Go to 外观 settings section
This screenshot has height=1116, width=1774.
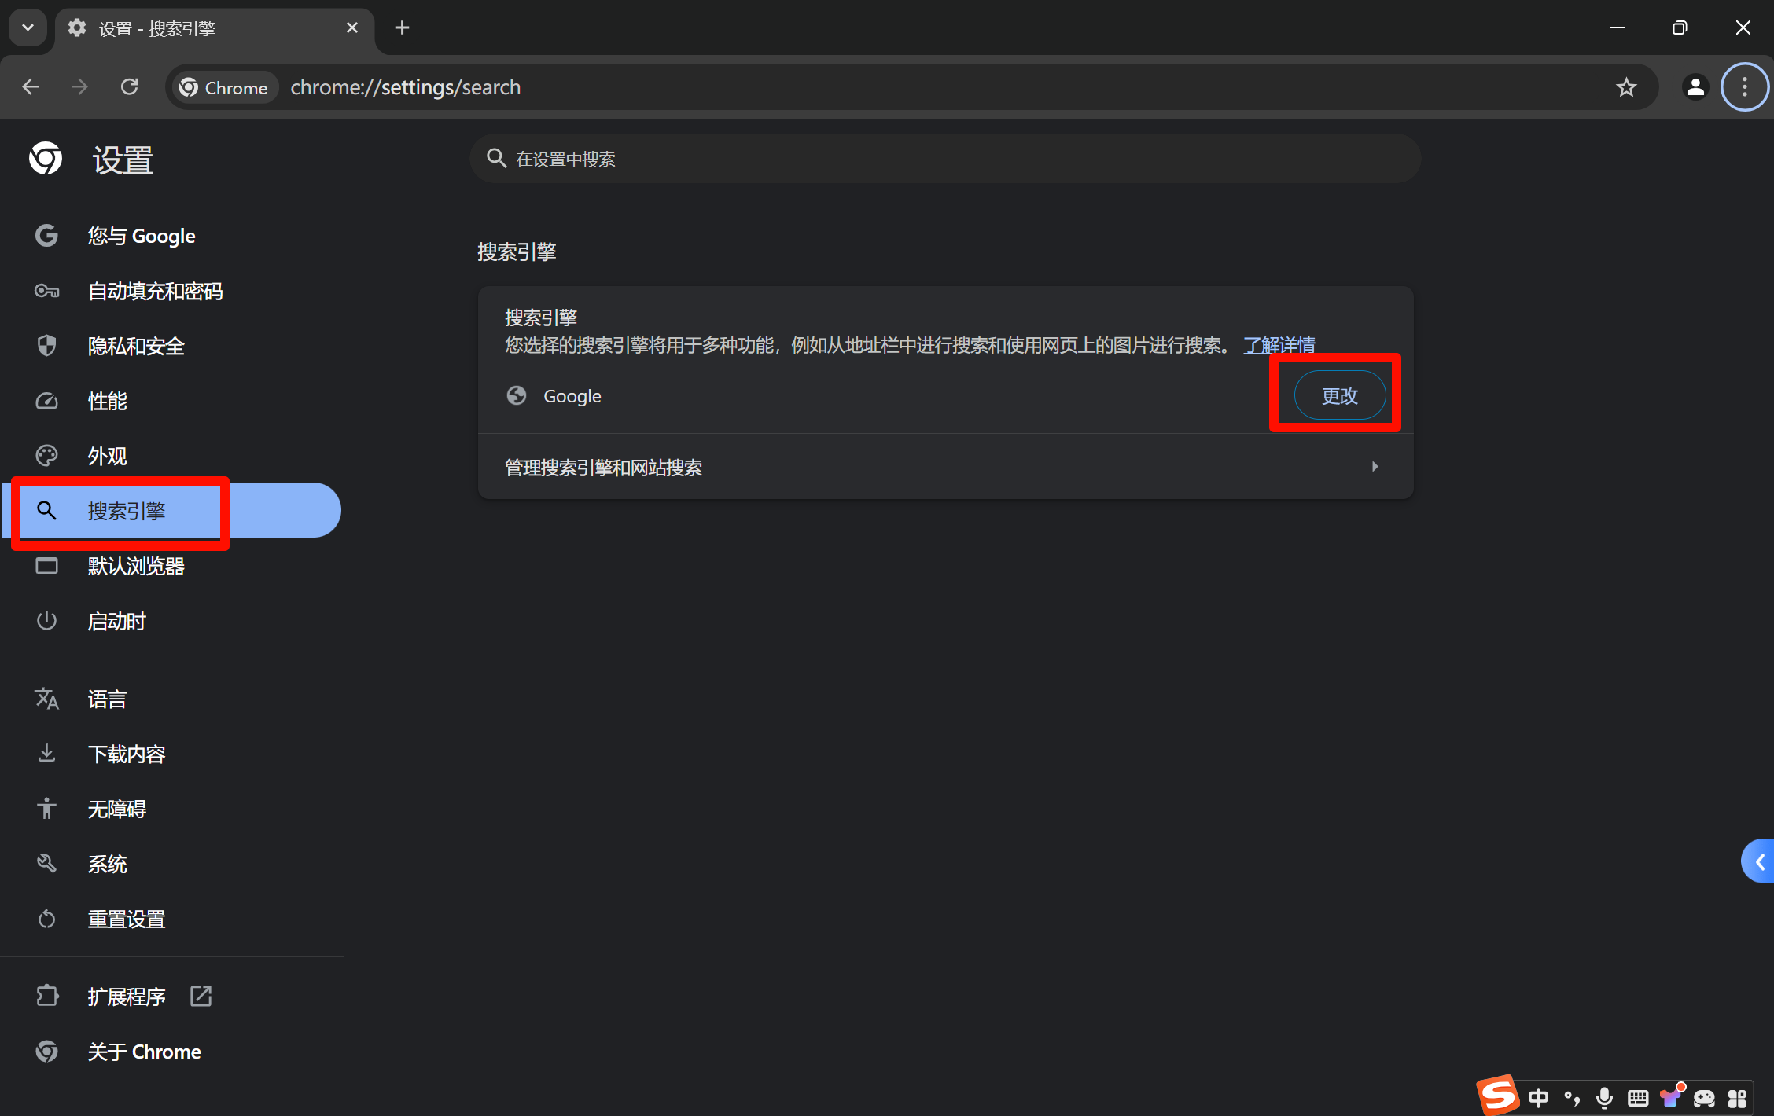pyautogui.click(x=107, y=456)
